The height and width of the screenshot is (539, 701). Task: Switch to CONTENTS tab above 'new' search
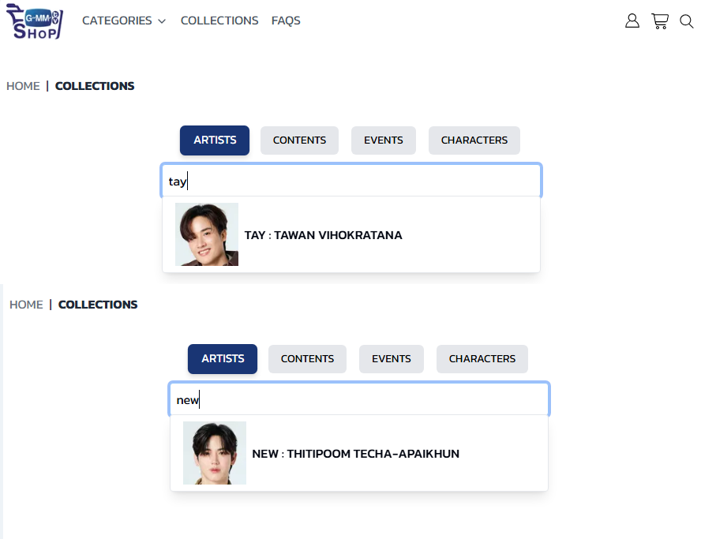[x=307, y=359]
